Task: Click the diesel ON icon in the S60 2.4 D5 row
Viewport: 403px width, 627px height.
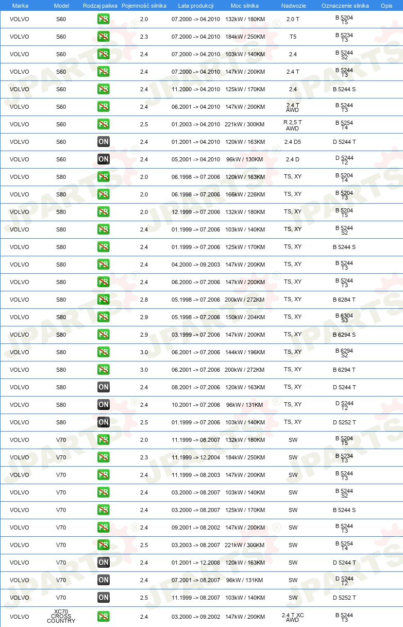Action: point(104,142)
